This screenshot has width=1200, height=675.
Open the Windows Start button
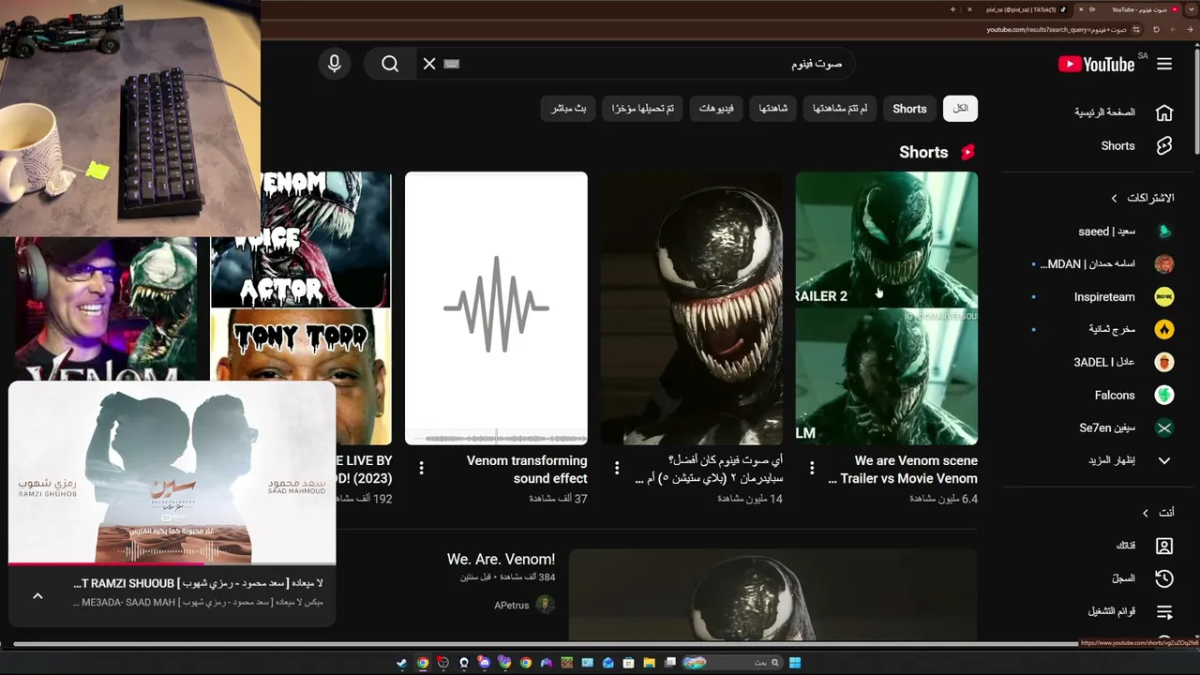click(795, 663)
